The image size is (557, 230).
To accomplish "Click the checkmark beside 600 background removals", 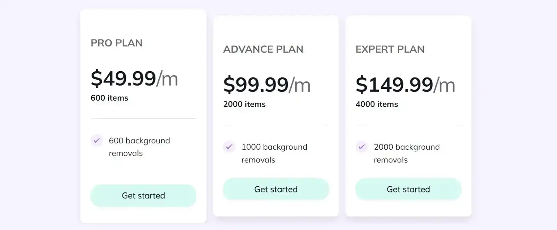I will (96, 141).
